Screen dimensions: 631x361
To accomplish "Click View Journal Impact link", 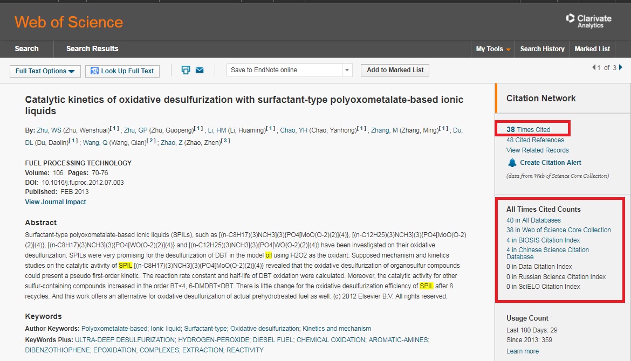I will point(56,202).
